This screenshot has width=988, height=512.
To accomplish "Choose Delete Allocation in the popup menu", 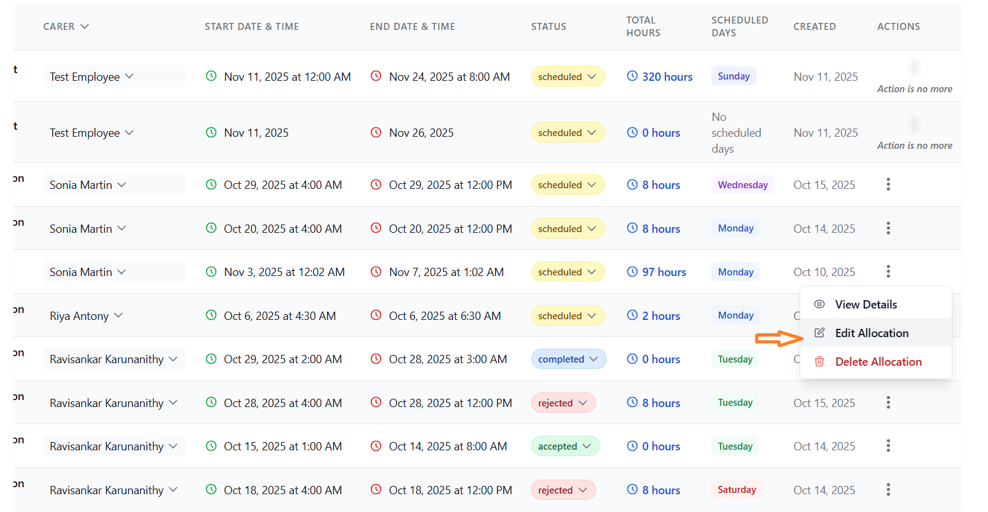I will click(x=877, y=361).
